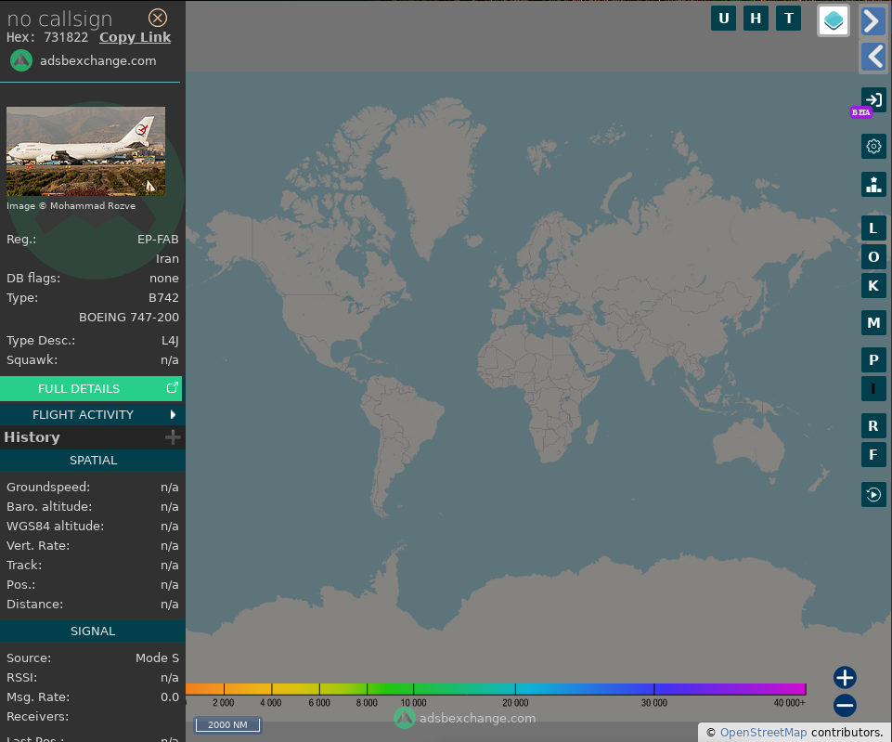Image resolution: width=892 pixels, height=742 pixels.
Task: Expand History with the plus icon
Action: tap(173, 437)
